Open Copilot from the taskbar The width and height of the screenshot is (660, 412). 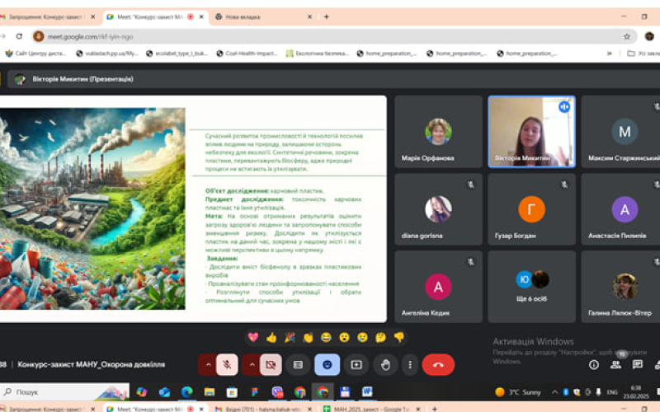[141, 392]
